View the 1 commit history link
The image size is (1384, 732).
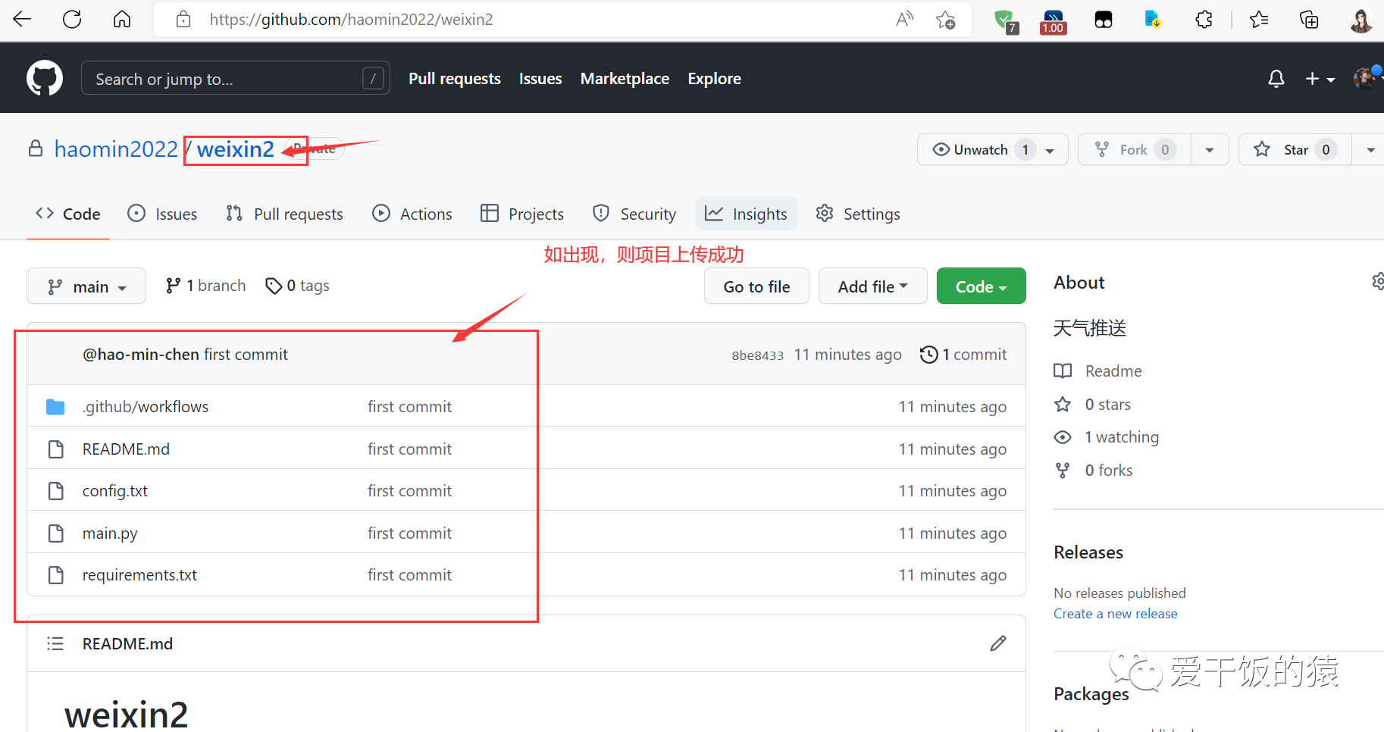point(963,355)
